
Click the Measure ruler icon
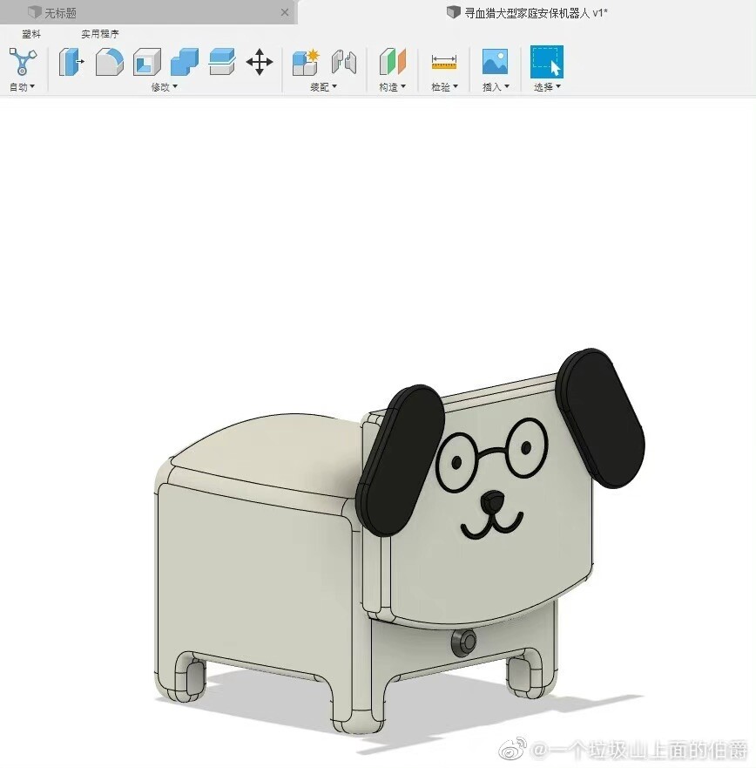pos(444,62)
